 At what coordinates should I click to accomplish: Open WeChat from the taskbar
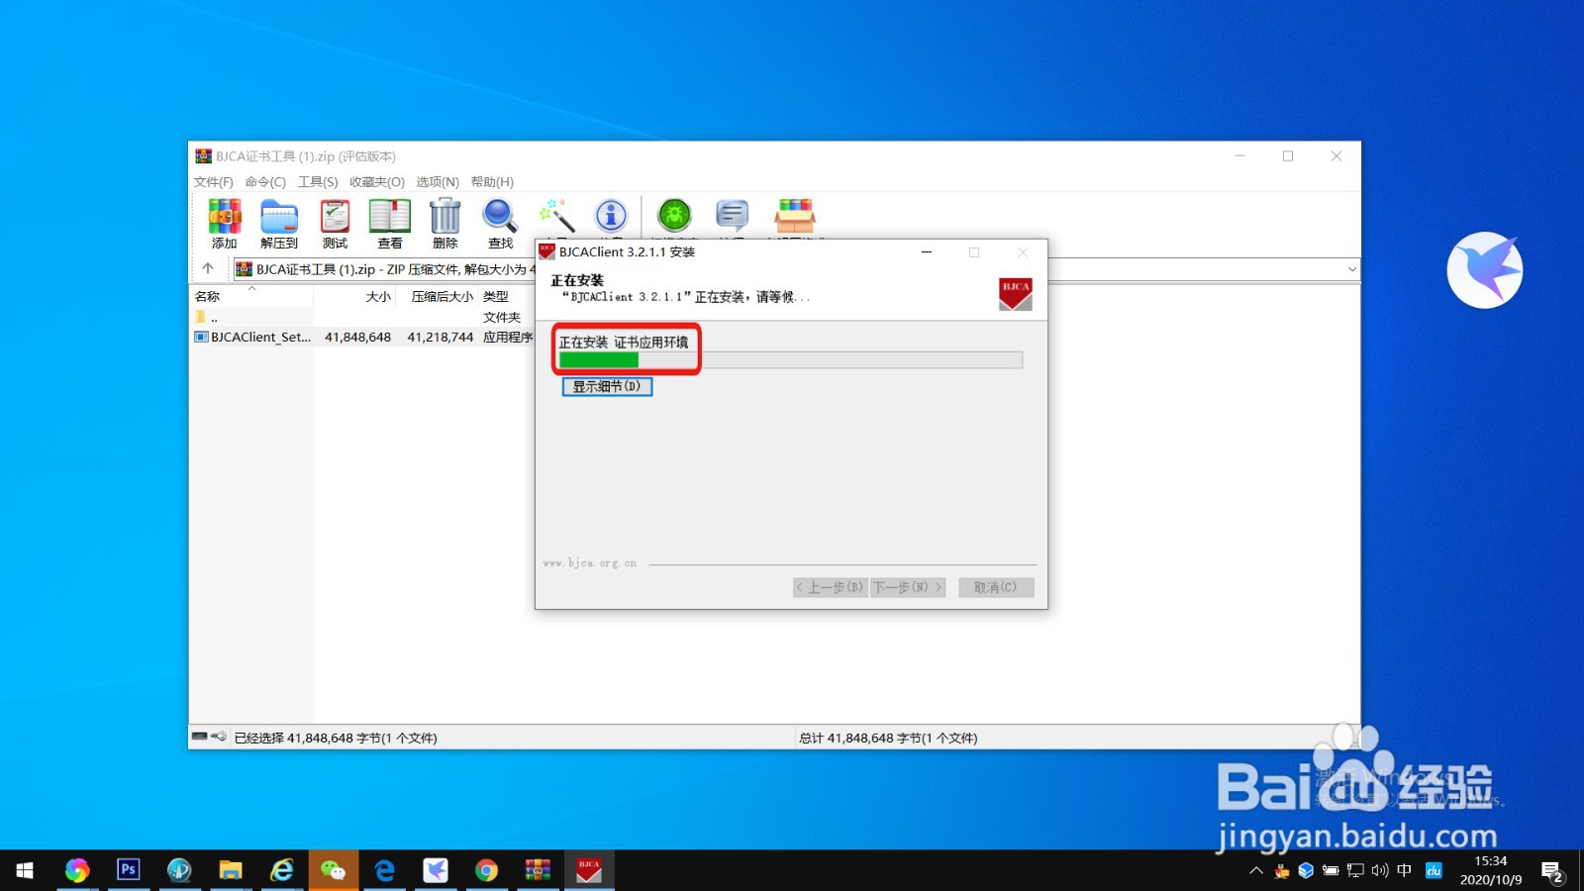(334, 870)
